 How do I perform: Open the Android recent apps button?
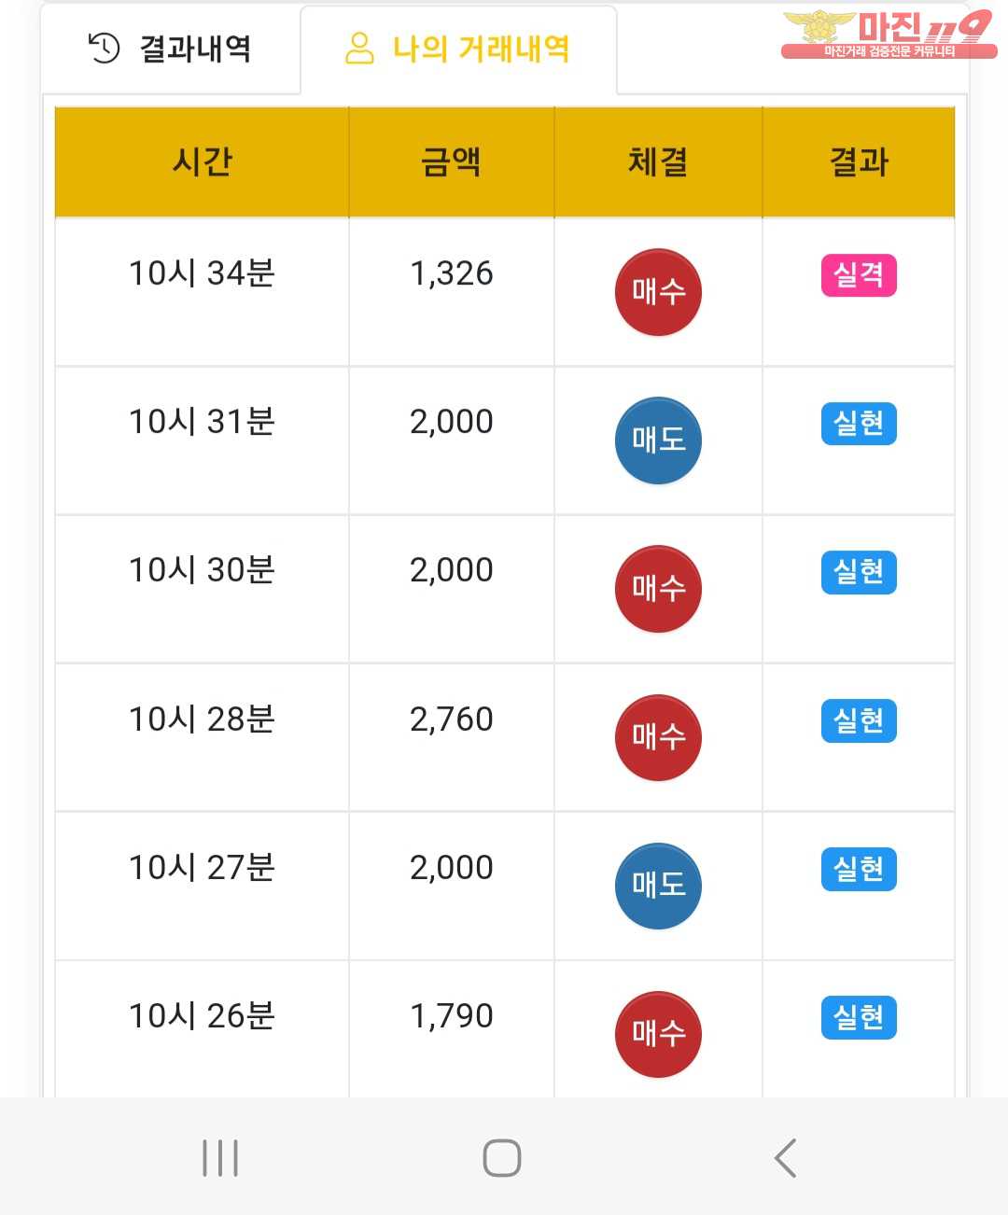pos(220,1158)
